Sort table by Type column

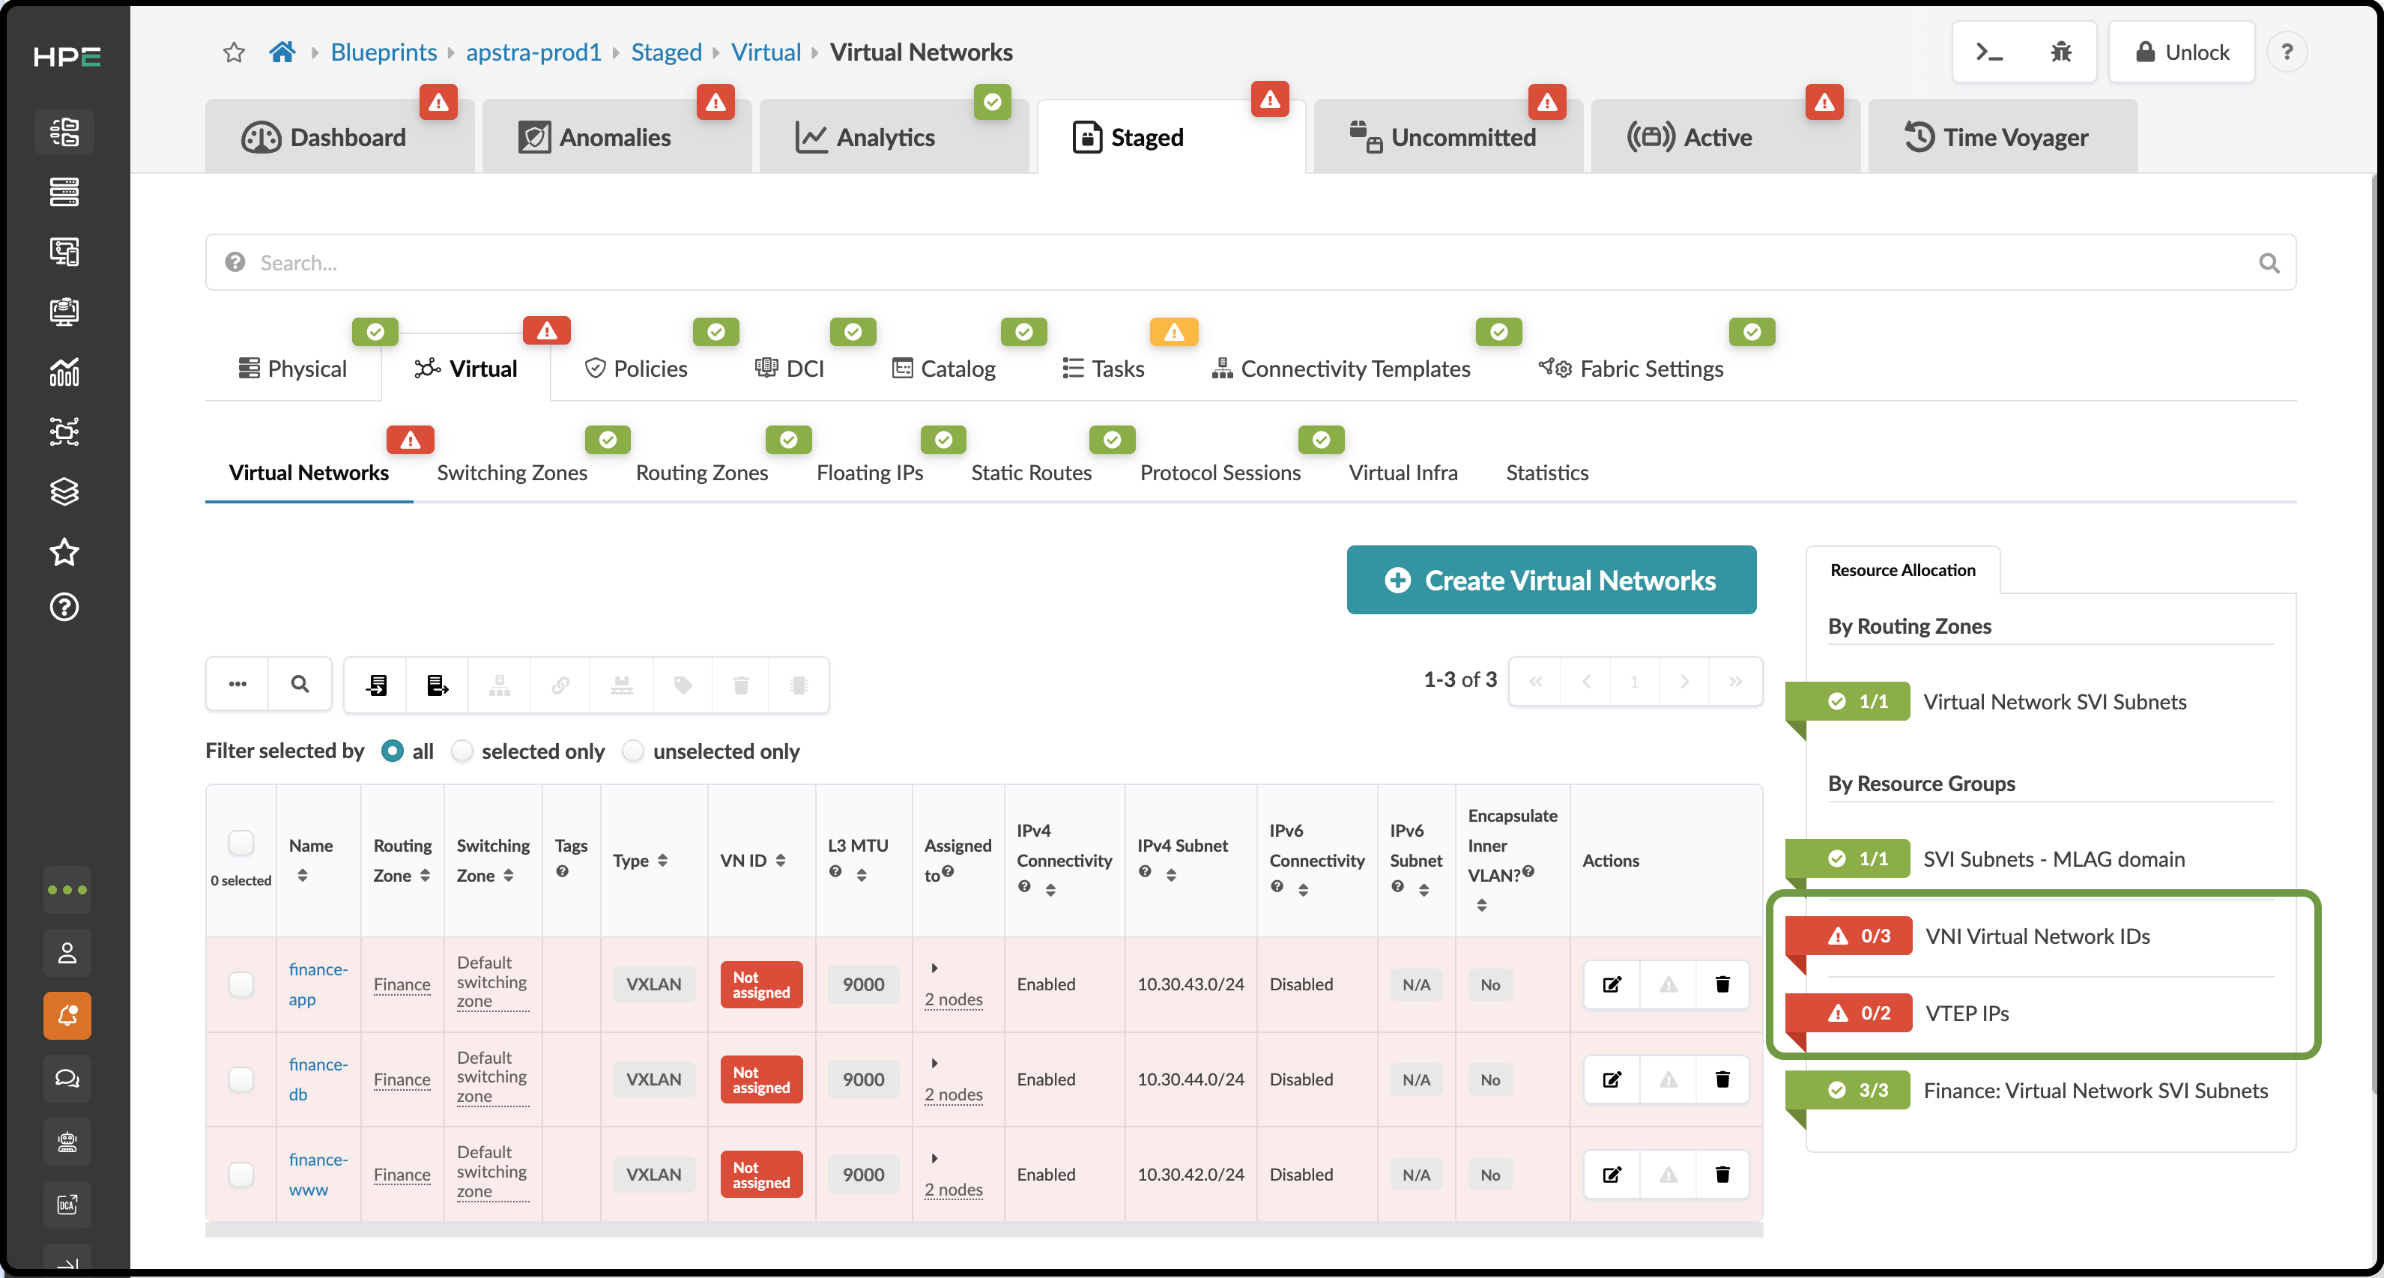[662, 861]
